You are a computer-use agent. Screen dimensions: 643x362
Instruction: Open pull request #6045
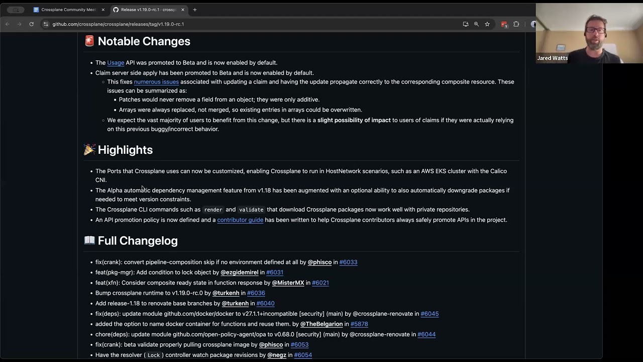click(430, 314)
